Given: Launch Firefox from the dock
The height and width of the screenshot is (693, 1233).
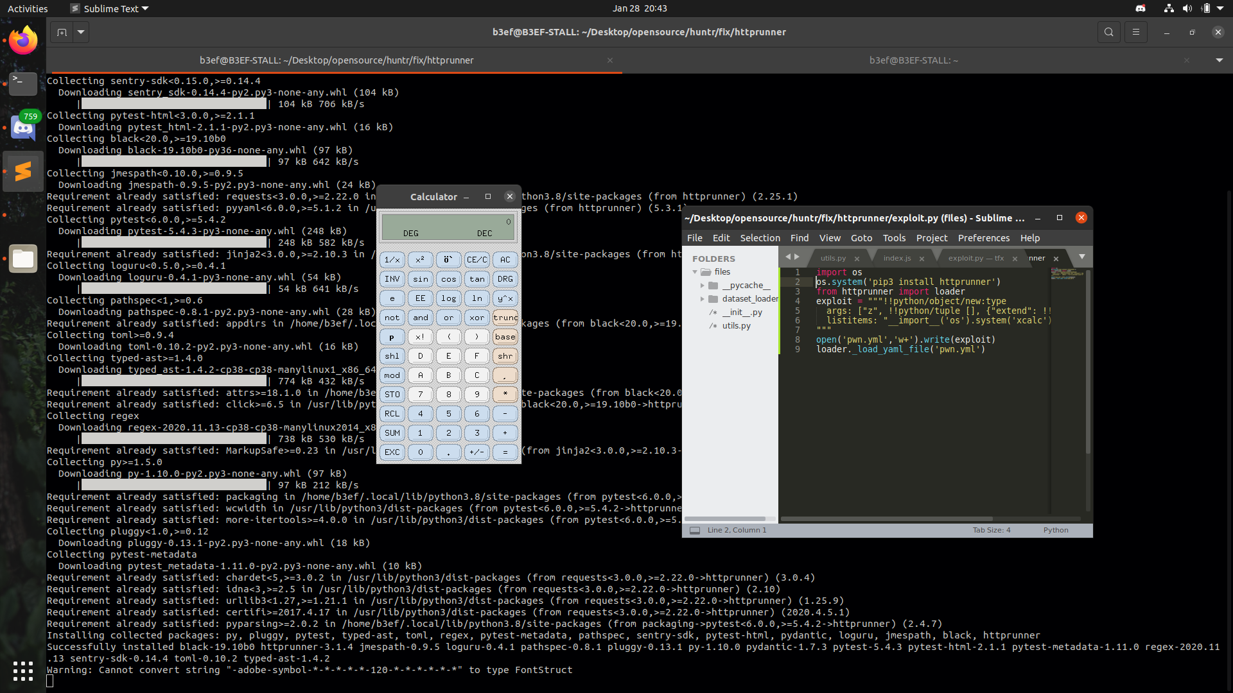Looking at the screenshot, I should 23,41.
